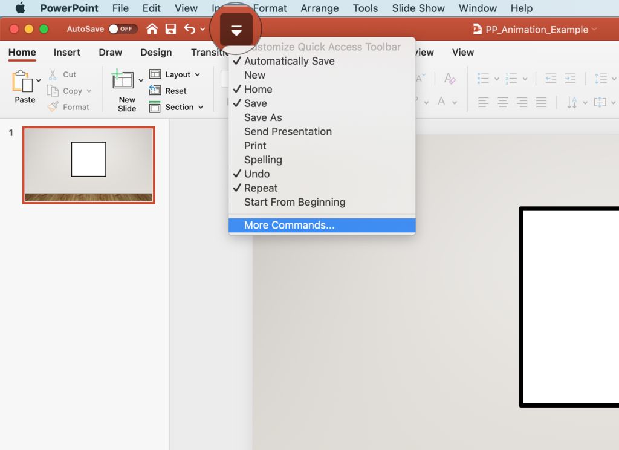The image size is (619, 450).
Task: Click the Paste clipboard icon
Action: [22, 81]
